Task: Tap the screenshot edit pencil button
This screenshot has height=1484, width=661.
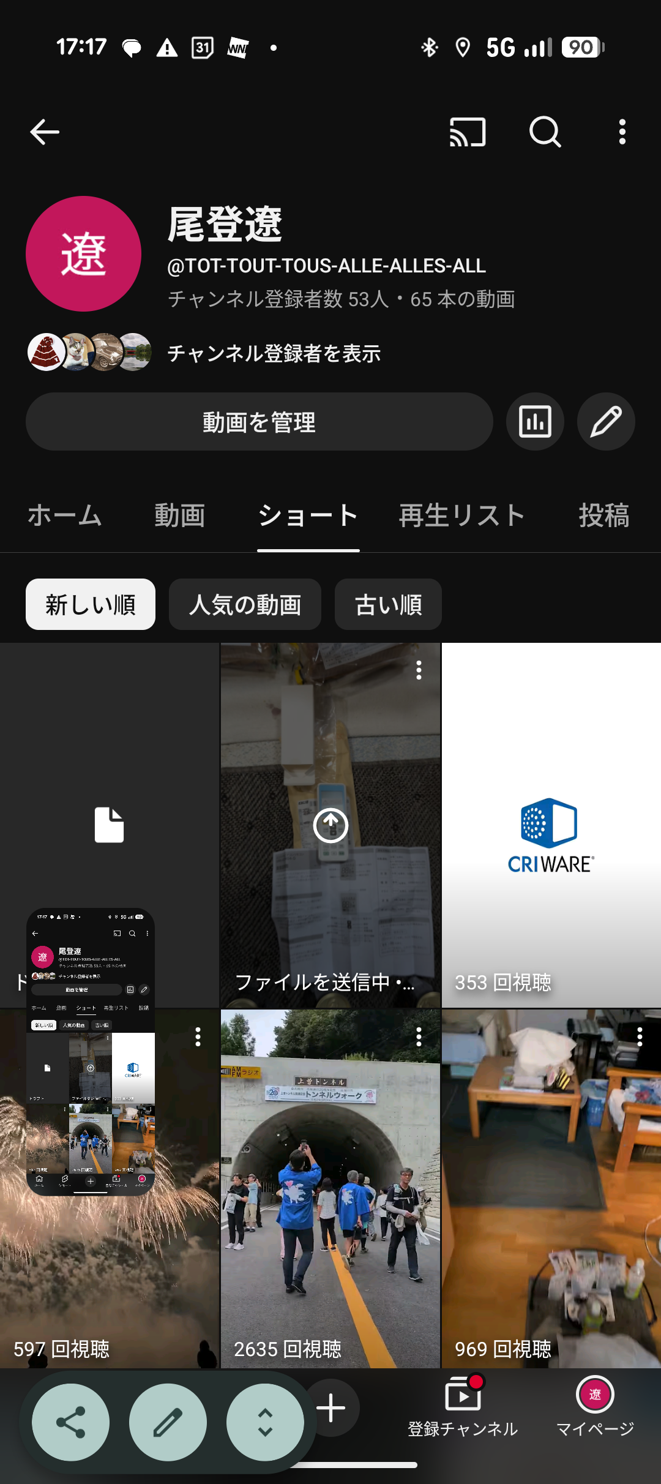Action: coord(168,1423)
